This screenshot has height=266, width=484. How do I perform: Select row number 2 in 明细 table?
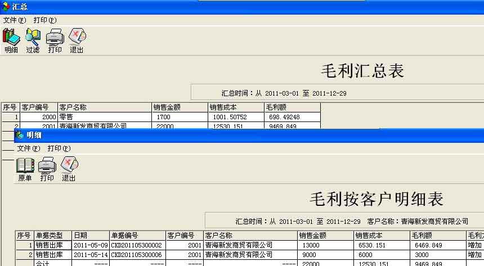[x=25, y=255]
